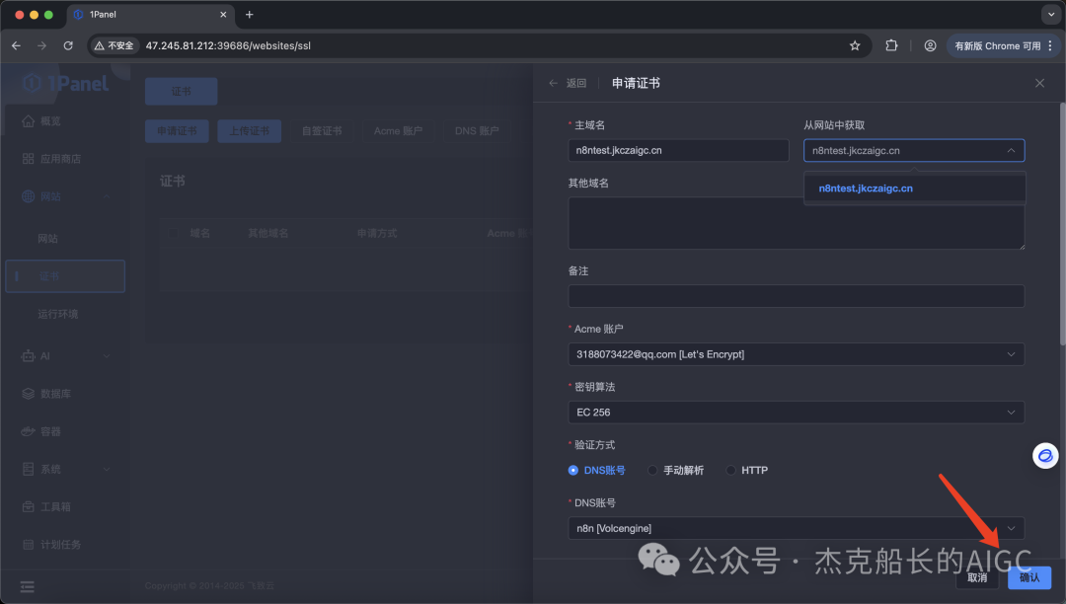Toggle sidebar collapse hamburger icon
This screenshot has width=1066, height=604.
point(28,587)
